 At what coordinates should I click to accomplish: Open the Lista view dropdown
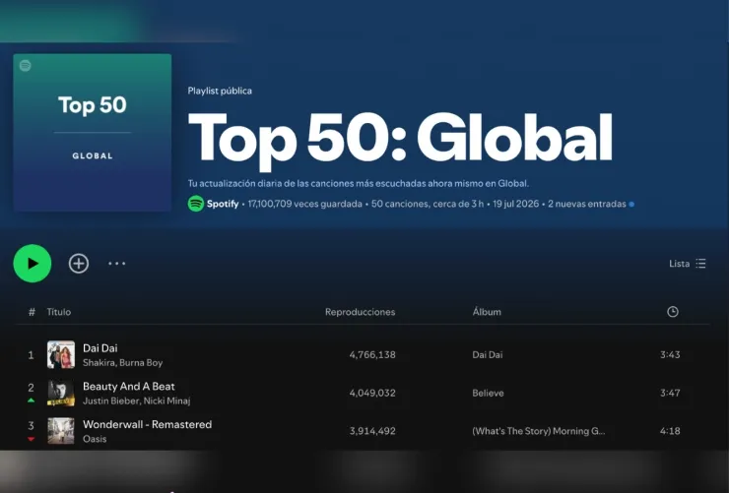[x=688, y=264]
